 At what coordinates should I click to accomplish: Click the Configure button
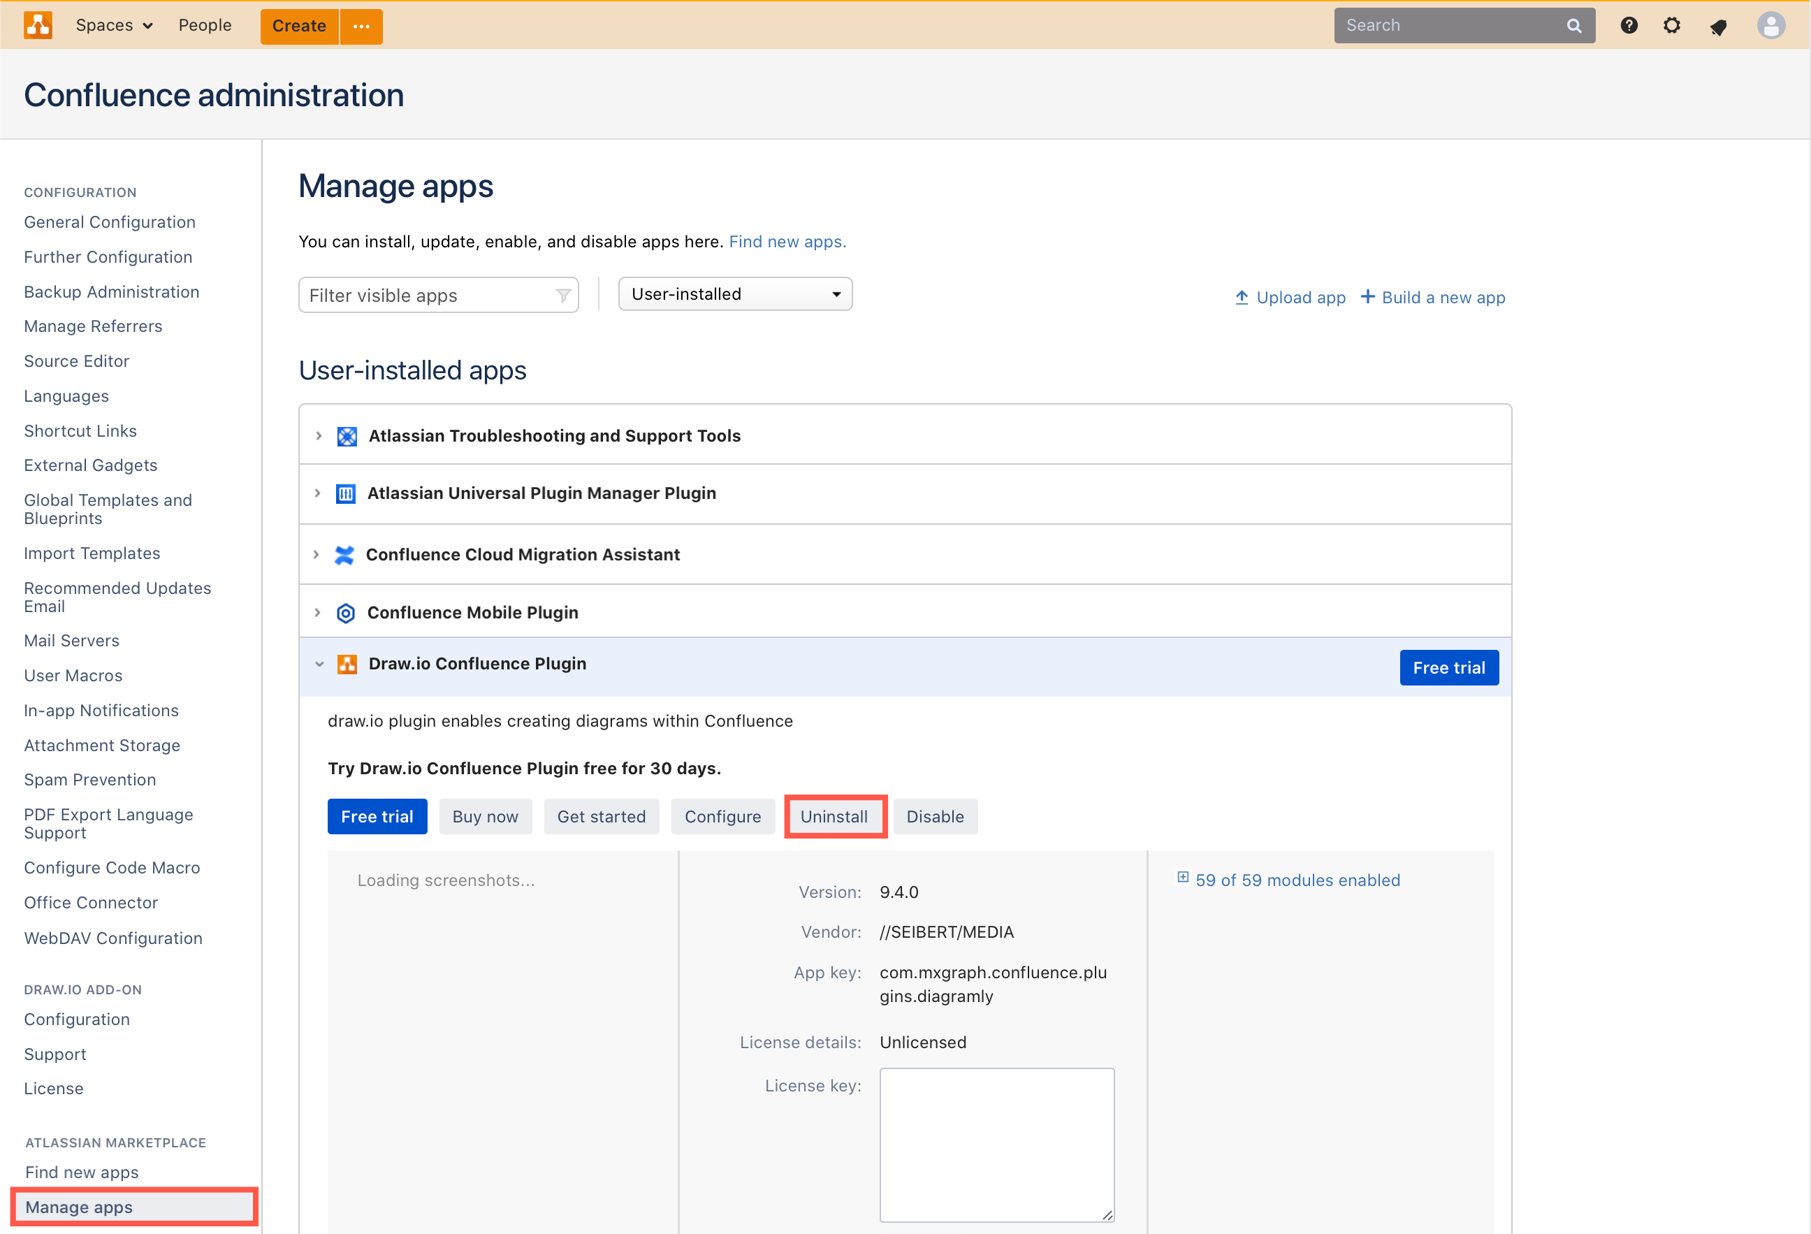pyautogui.click(x=723, y=817)
